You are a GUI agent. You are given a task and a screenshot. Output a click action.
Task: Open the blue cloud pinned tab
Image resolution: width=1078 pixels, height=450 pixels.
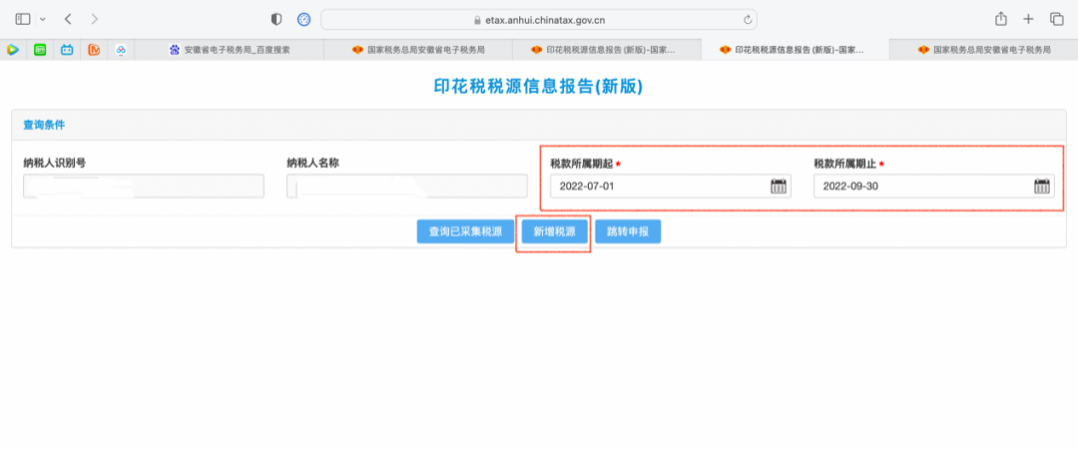point(121,50)
